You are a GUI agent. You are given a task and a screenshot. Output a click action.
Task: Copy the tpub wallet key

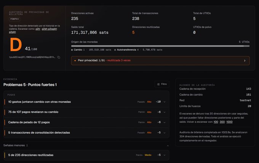[x=59, y=57]
